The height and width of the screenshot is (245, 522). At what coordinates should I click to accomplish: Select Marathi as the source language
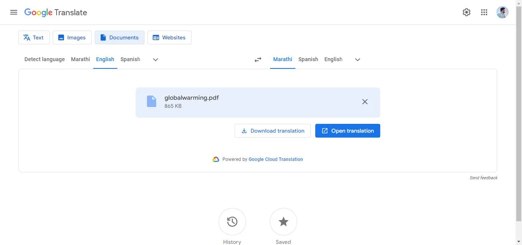pyautogui.click(x=80, y=59)
